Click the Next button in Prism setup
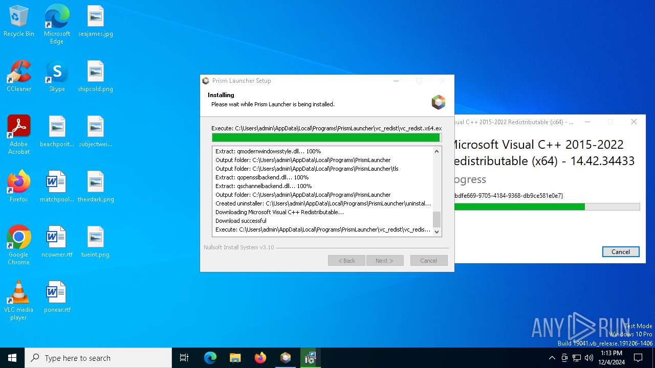This screenshot has width=655, height=368. tap(385, 261)
